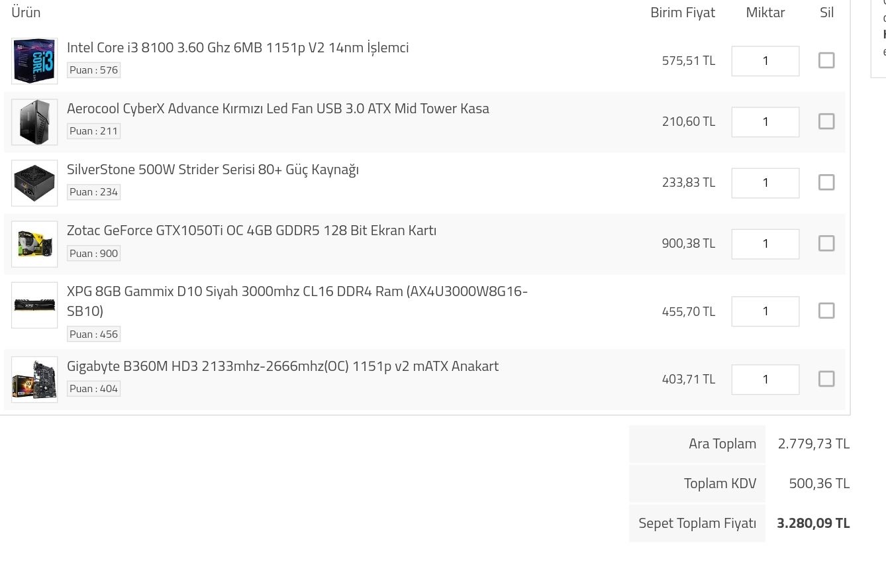Open Gigabyte B360M HD3 Anakart link
The image size is (886, 563).
pos(283,366)
